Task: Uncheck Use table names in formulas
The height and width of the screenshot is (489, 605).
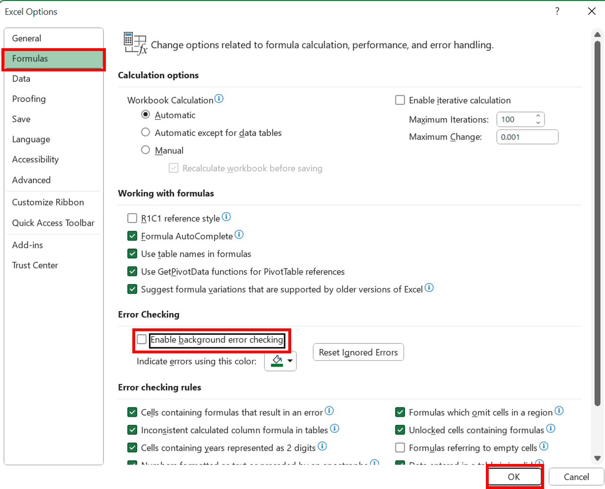Action: click(x=132, y=254)
